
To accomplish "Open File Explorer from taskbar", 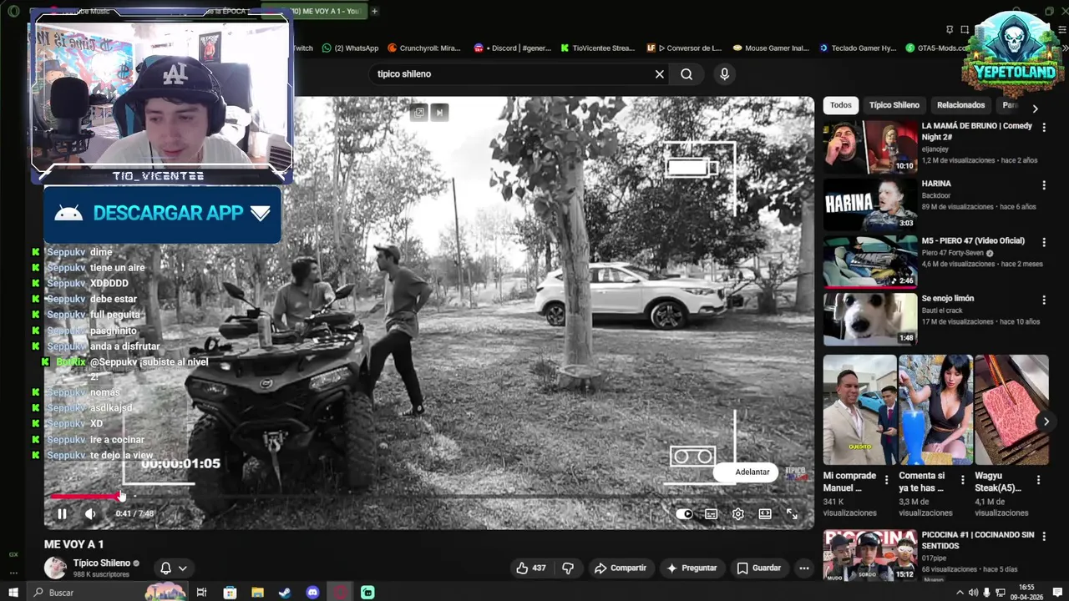I will 257,593.
